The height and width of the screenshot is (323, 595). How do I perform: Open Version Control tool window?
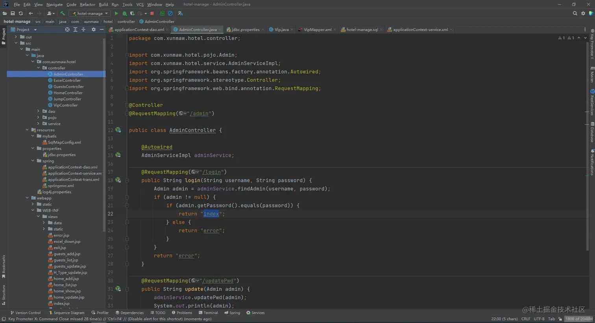tap(26, 313)
